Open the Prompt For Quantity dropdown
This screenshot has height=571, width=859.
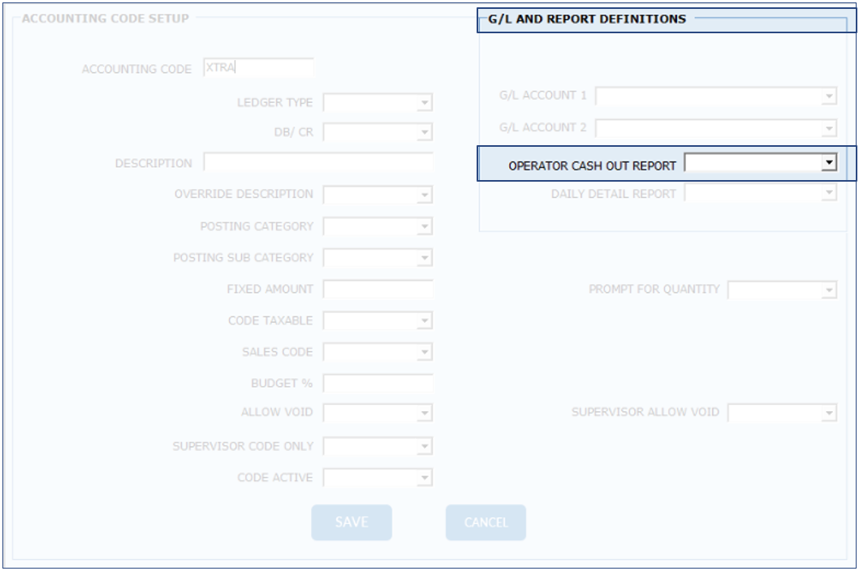point(828,290)
